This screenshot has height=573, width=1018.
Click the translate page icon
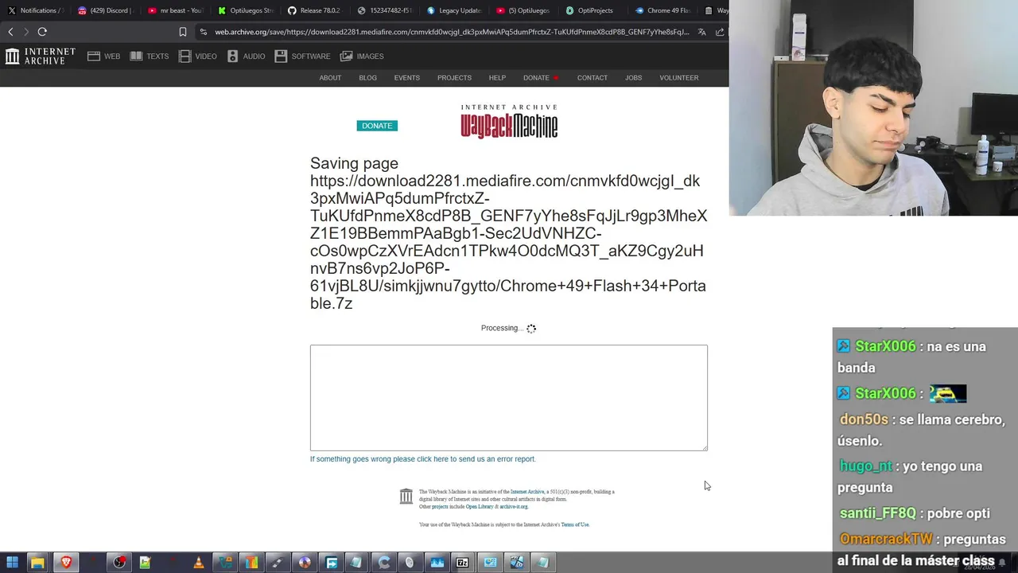point(702,32)
